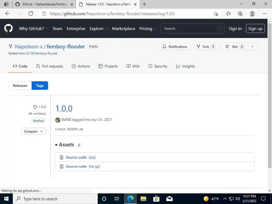Open Microsoft Store from taskbar

tap(156, 199)
